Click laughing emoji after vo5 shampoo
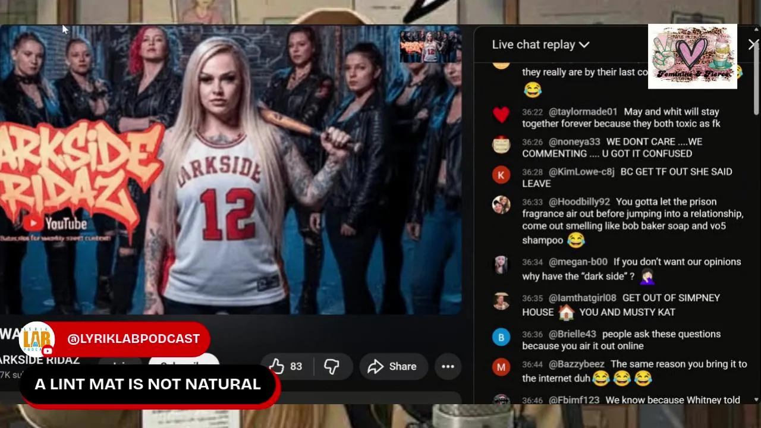Viewport: 761px width, 428px height. (576, 240)
